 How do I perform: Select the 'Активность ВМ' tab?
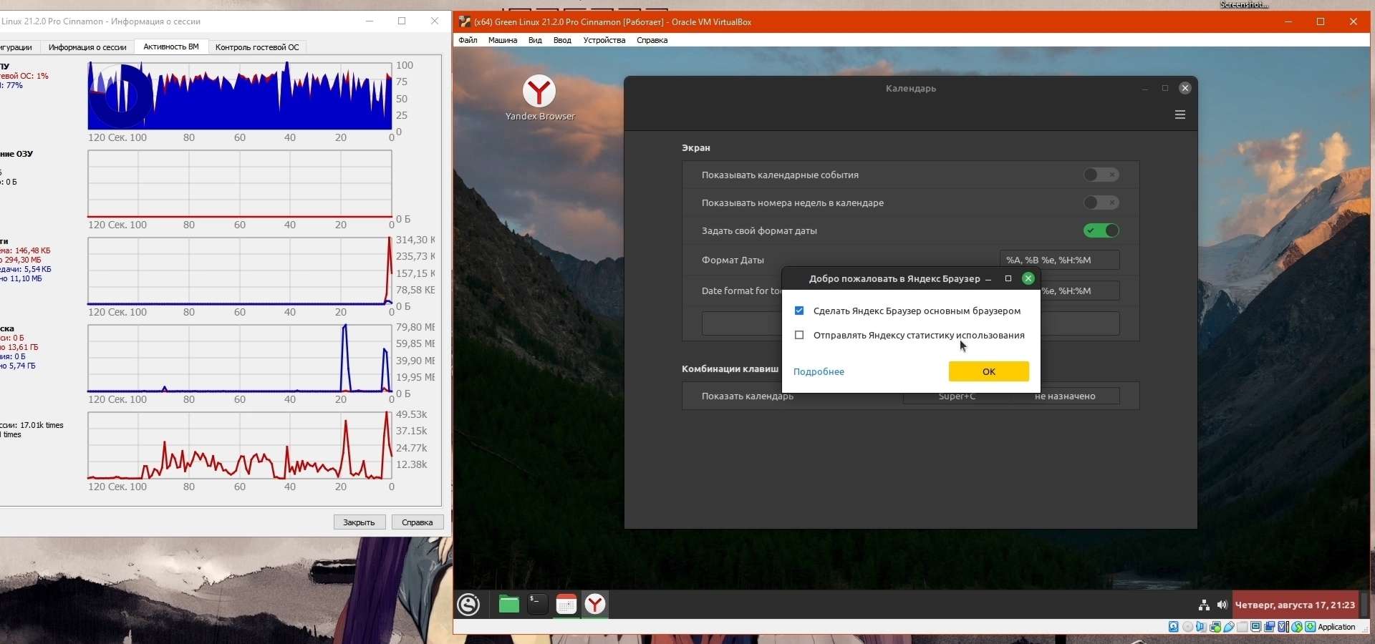coord(171,47)
